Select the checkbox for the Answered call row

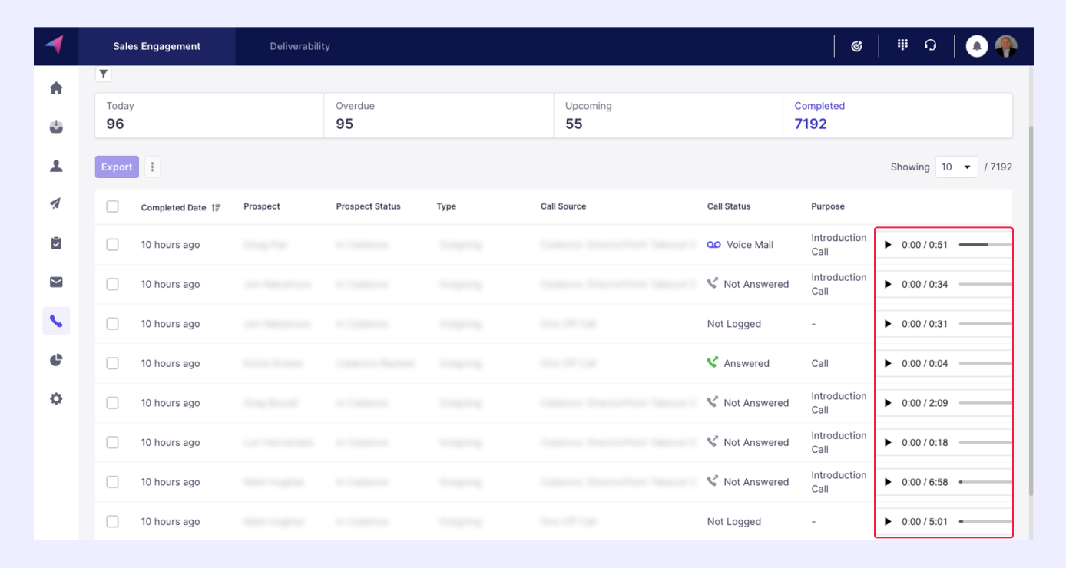point(113,363)
